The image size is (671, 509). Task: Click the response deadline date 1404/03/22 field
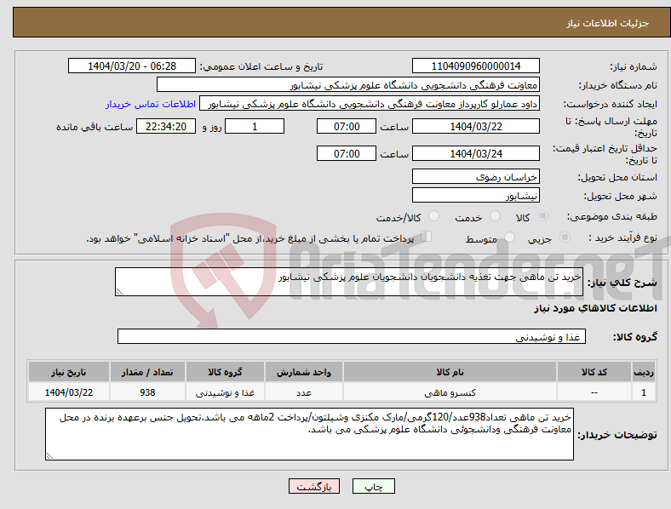476,126
